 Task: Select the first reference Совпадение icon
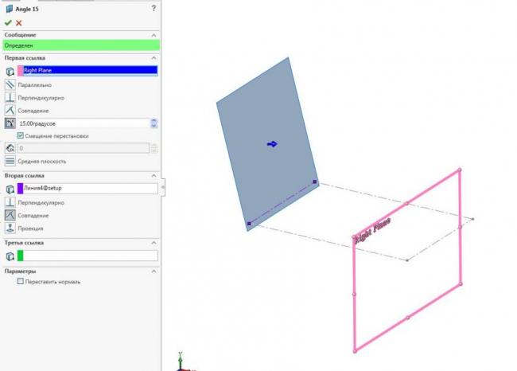click(x=10, y=111)
